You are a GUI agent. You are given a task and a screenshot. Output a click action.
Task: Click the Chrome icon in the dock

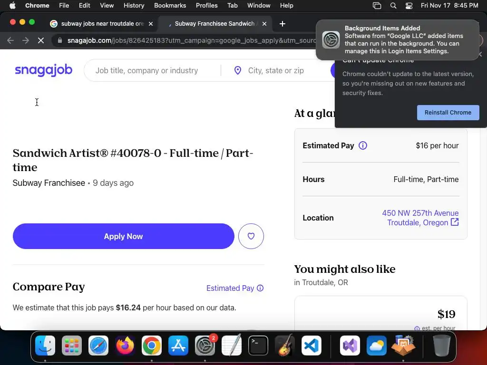pyautogui.click(x=152, y=346)
